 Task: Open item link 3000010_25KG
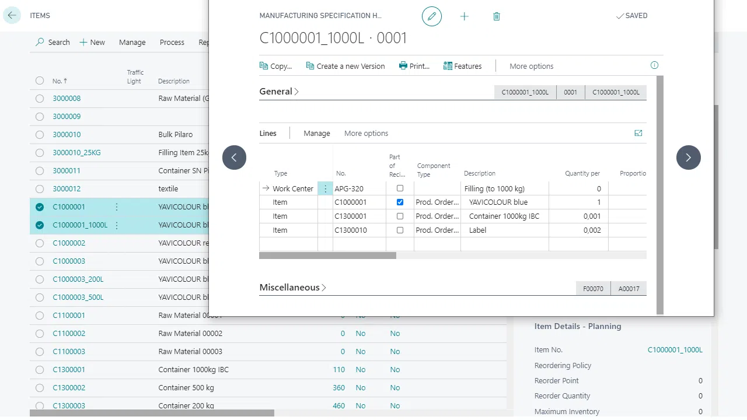click(76, 153)
